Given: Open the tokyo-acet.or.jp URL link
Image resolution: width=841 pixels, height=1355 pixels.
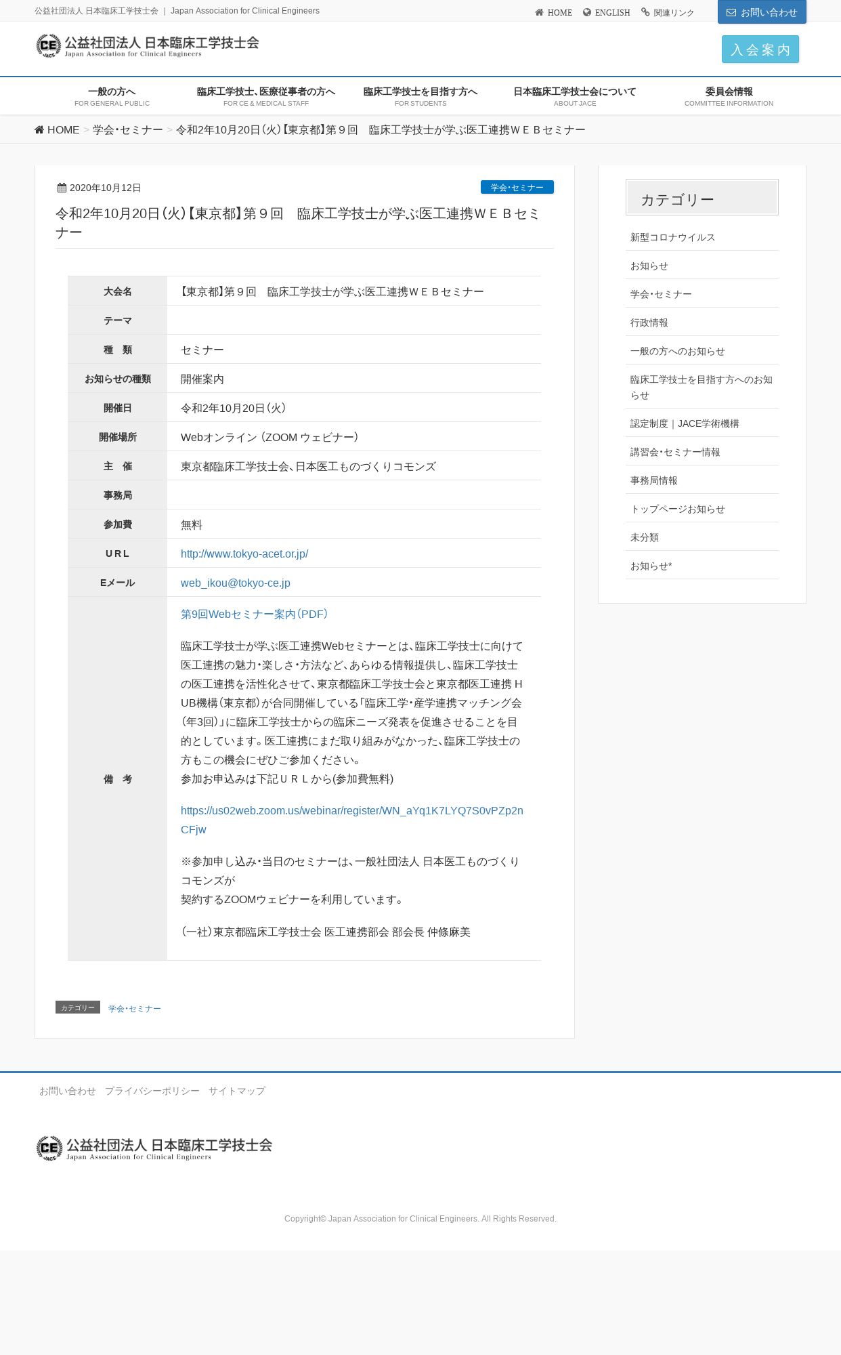Looking at the screenshot, I should tap(244, 554).
